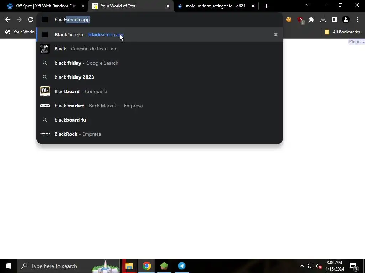Image resolution: width=365 pixels, height=273 pixels.
Task: Open the cookie extension icon
Action: [289, 20]
